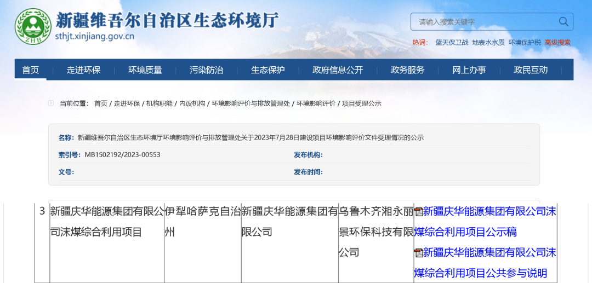Click the document icon beside 公共参与说明 link
The image size is (592, 283).
(418, 253)
